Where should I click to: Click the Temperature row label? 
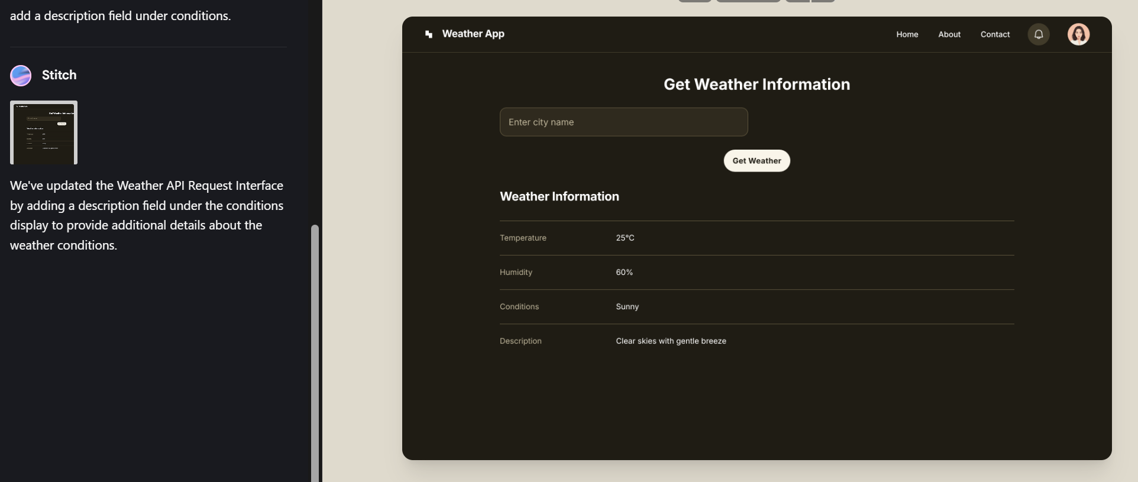(523, 238)
